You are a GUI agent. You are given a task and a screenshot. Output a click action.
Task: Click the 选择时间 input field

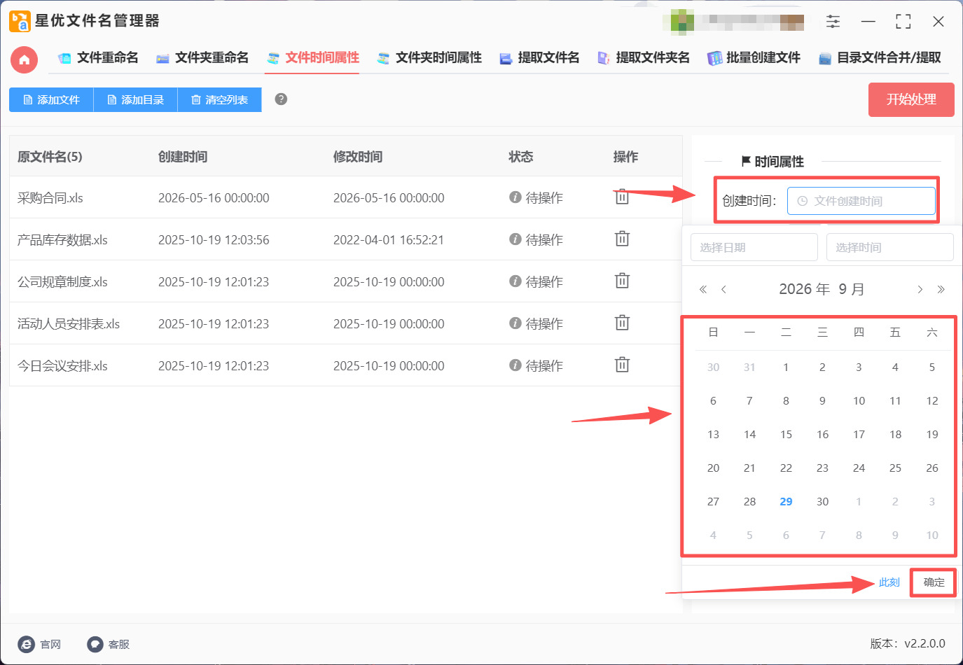(x=890, y=247)
